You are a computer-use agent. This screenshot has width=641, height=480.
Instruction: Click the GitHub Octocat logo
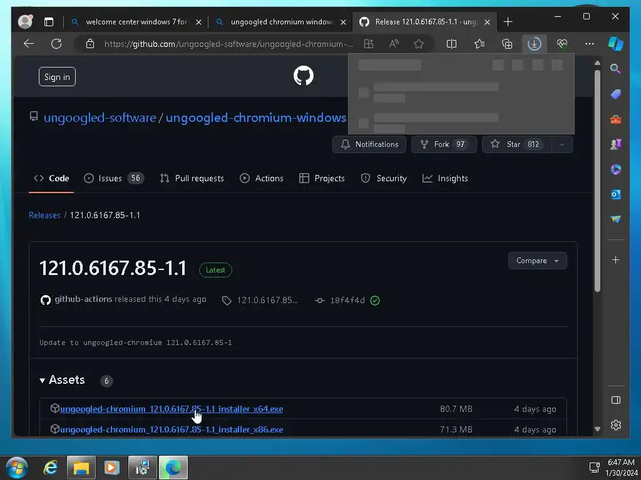[x=304, y=76]
